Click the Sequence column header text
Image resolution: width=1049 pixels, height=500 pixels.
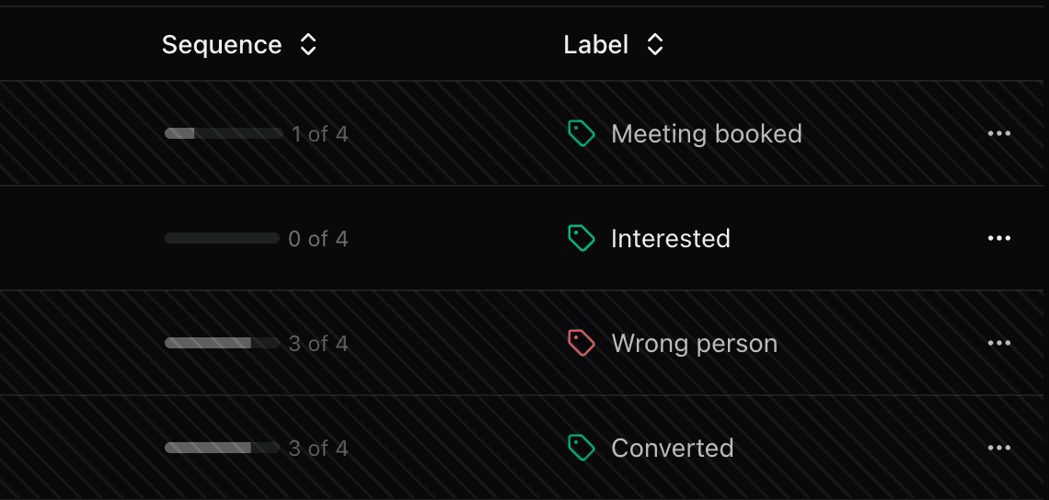pos(222,45)
